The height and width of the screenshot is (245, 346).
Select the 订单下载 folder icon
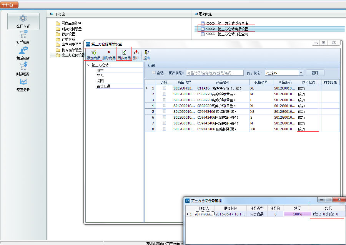pos(58,40)
